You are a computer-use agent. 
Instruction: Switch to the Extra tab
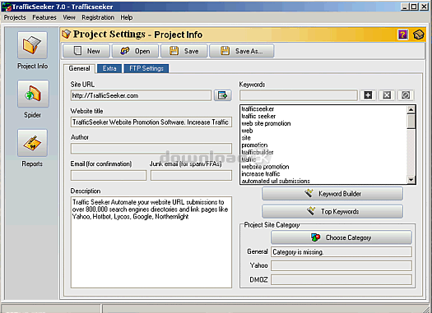[x=109, y=68]
